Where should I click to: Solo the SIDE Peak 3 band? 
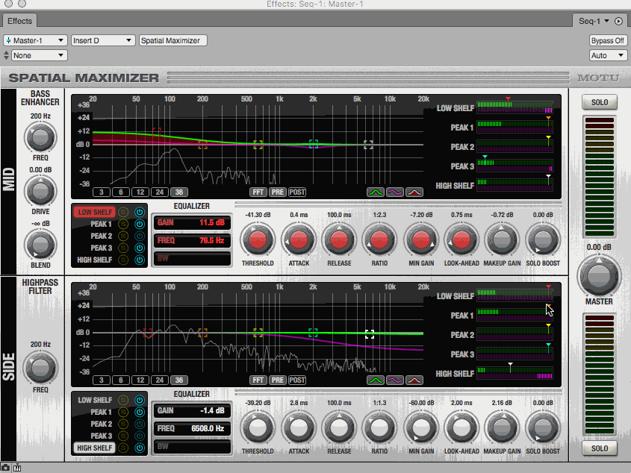123,436
